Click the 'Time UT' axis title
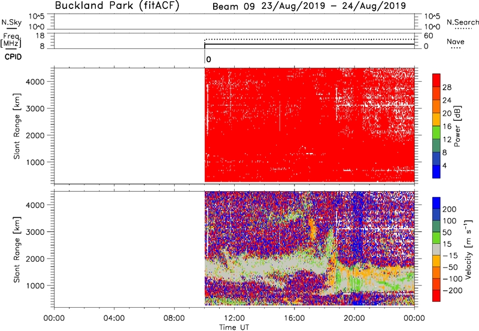479x331 pixels. click(234, 327)
